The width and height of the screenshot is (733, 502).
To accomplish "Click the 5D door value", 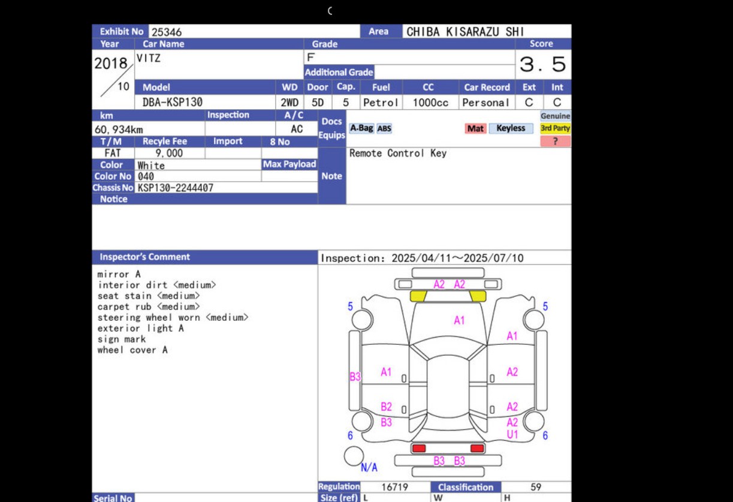I will (x=318, y=103).
